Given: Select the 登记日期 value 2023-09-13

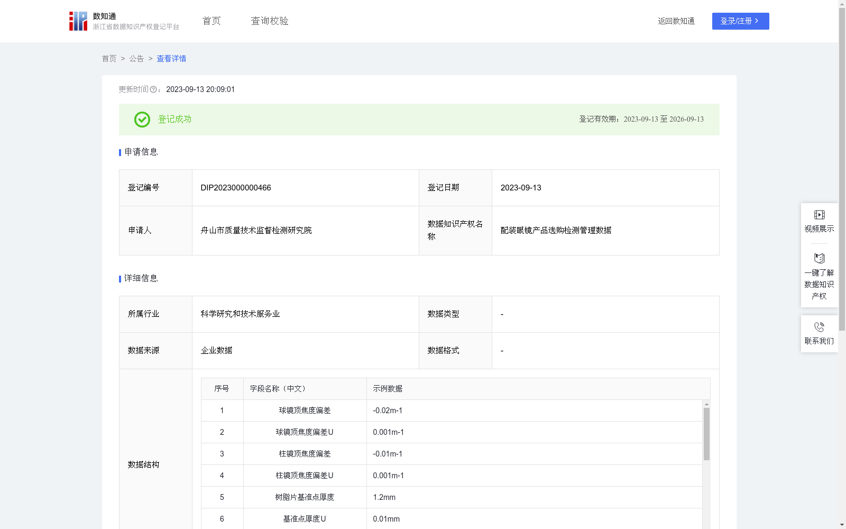Looking at the screenshot, I should tap(521, 188).
